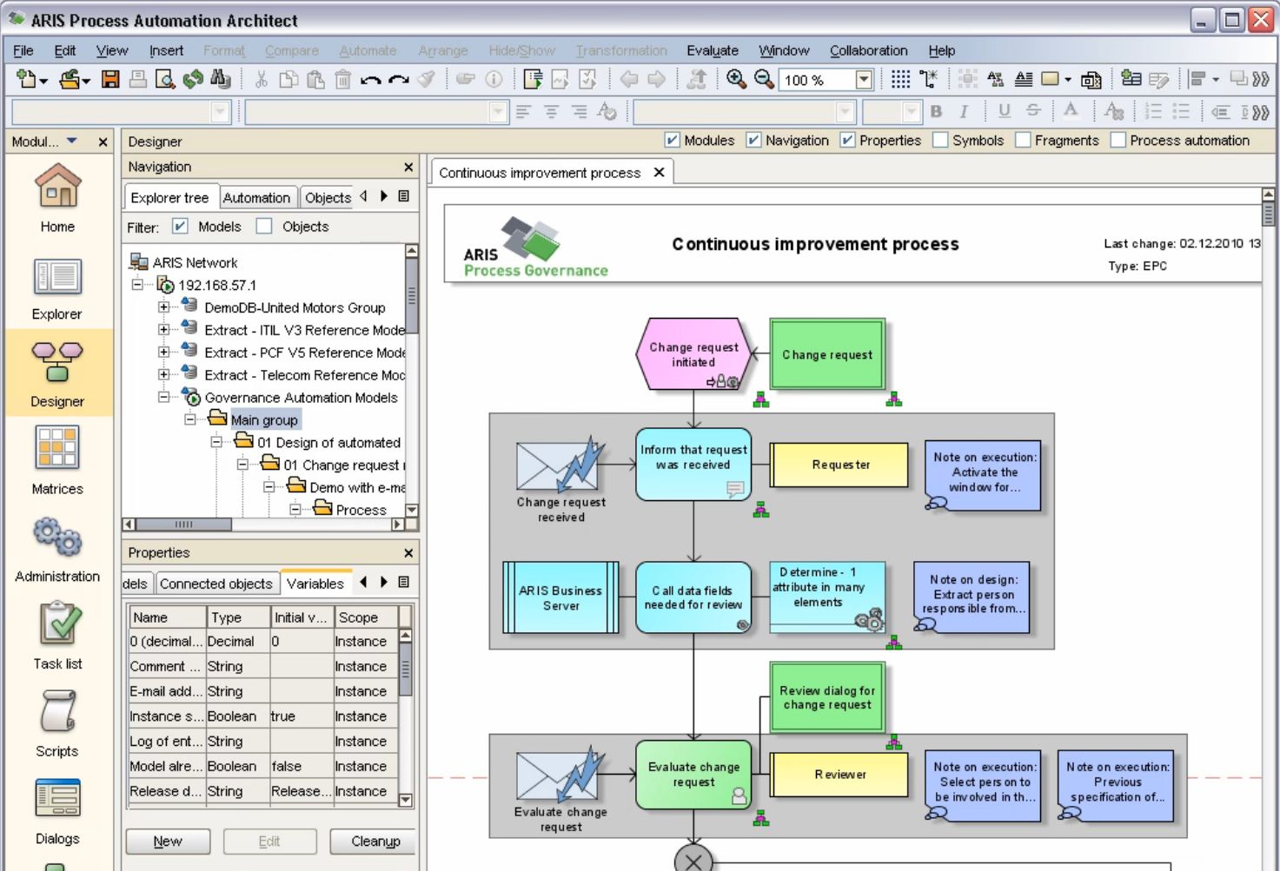Click the New button in Properties
The width and height of the screenshot is (1280, 871).
pyautogui.click(x=168, y=841)
